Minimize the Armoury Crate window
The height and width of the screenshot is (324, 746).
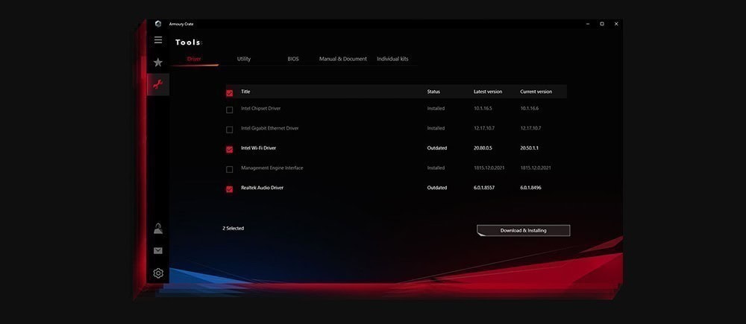[x=588, y=24]
